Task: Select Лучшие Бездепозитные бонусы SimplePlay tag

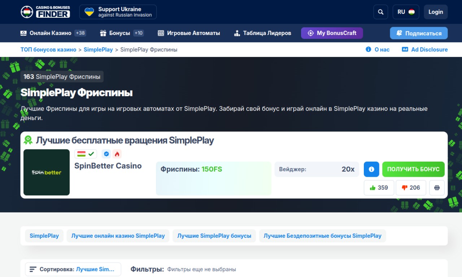Action: [322, 236]
